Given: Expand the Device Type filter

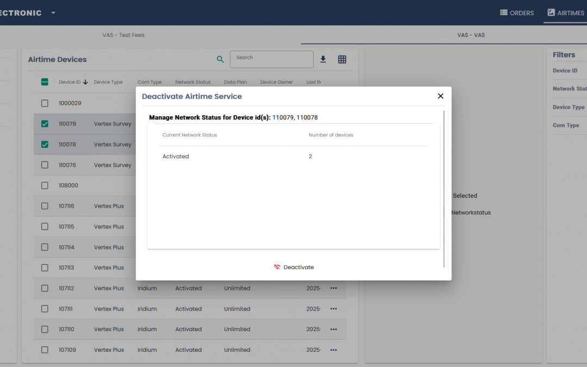Looking at the screenshot, I should click(x=569, y=107).
